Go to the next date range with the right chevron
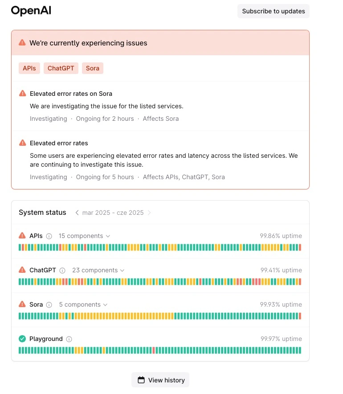The width and height of the screenshot is (343, 394). [x=149, y=213]
